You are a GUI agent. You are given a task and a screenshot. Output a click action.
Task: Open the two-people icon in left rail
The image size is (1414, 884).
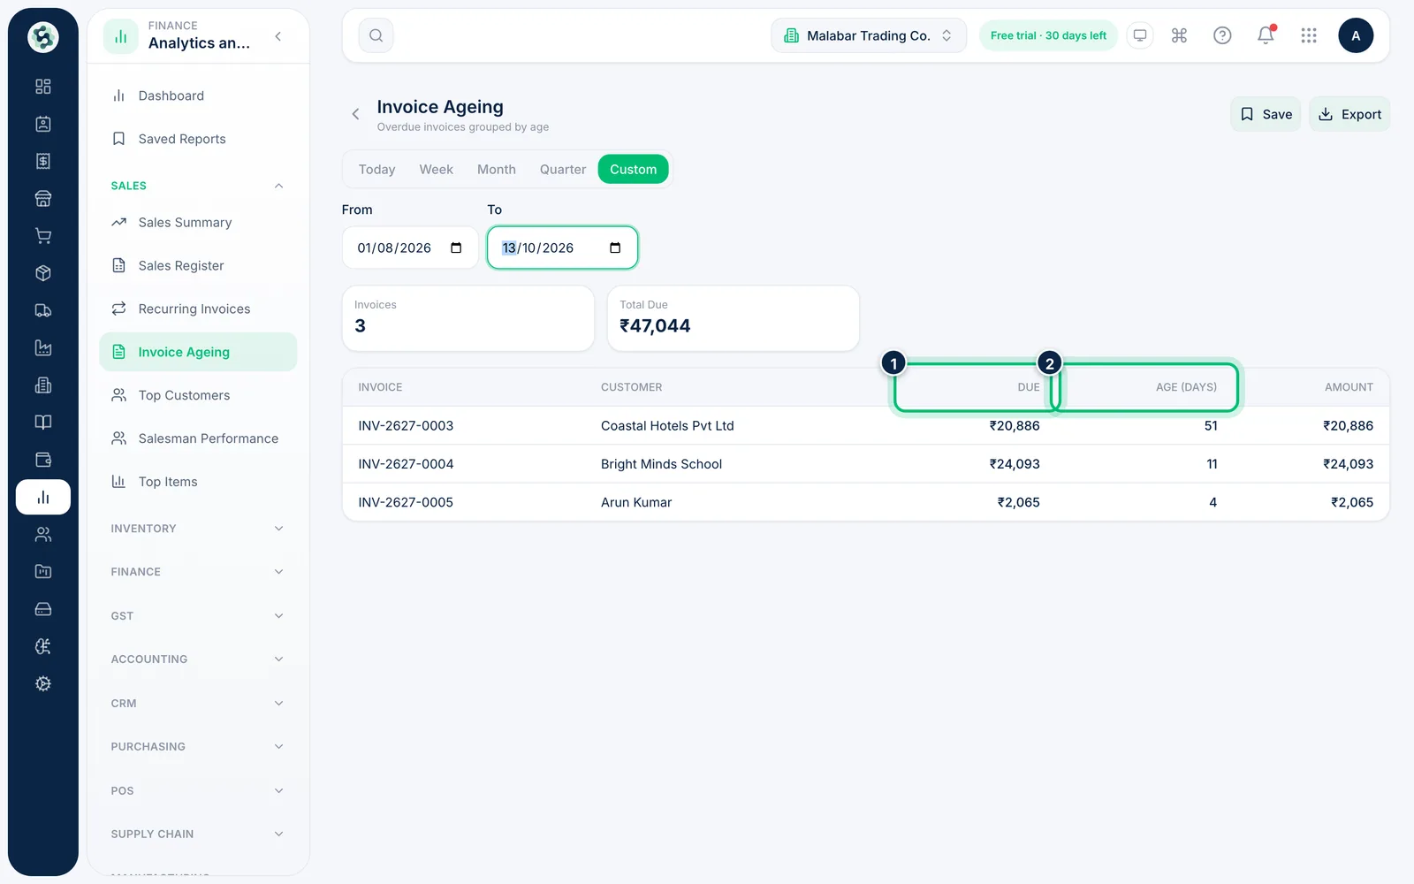pos(42,534)
